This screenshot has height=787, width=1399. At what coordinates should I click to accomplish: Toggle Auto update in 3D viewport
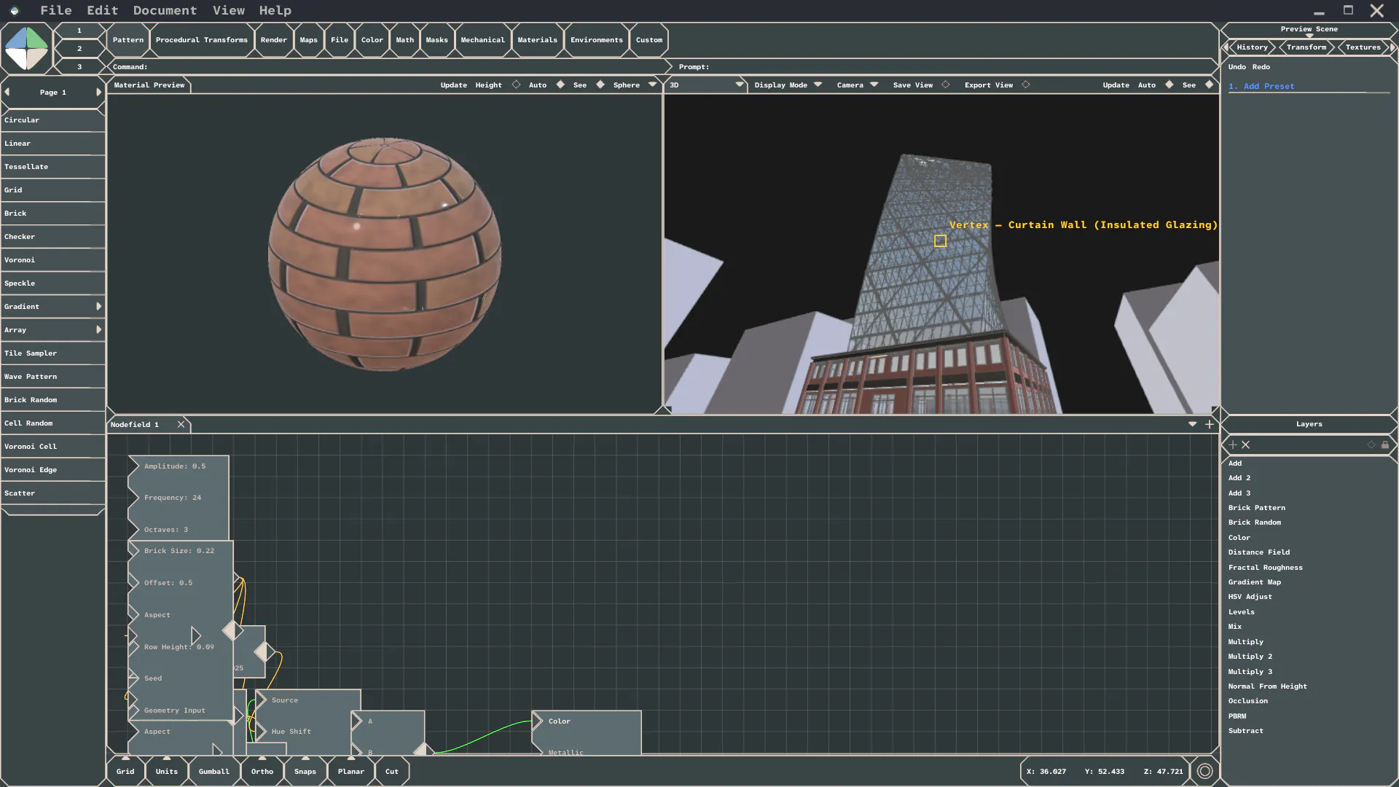point(1169,85)
